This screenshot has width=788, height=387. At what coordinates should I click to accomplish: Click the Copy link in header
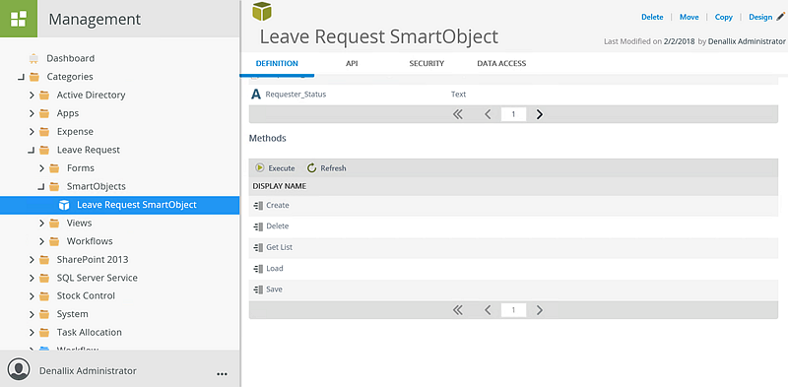pos(723,17)
